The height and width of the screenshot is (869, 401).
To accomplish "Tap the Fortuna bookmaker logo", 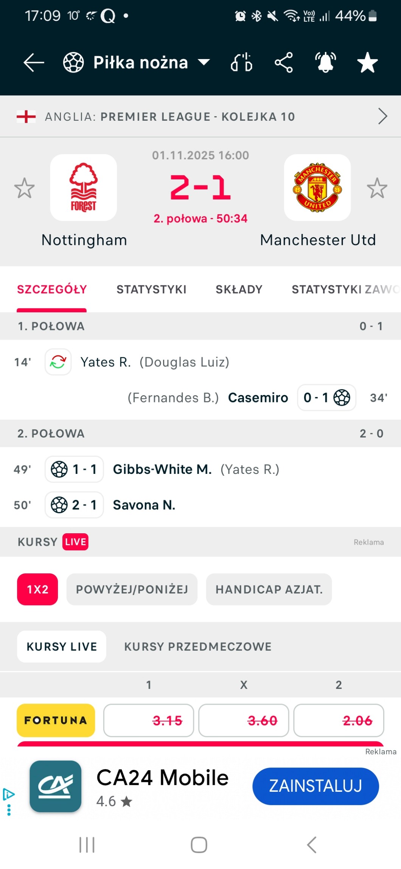I will point(56,720).
